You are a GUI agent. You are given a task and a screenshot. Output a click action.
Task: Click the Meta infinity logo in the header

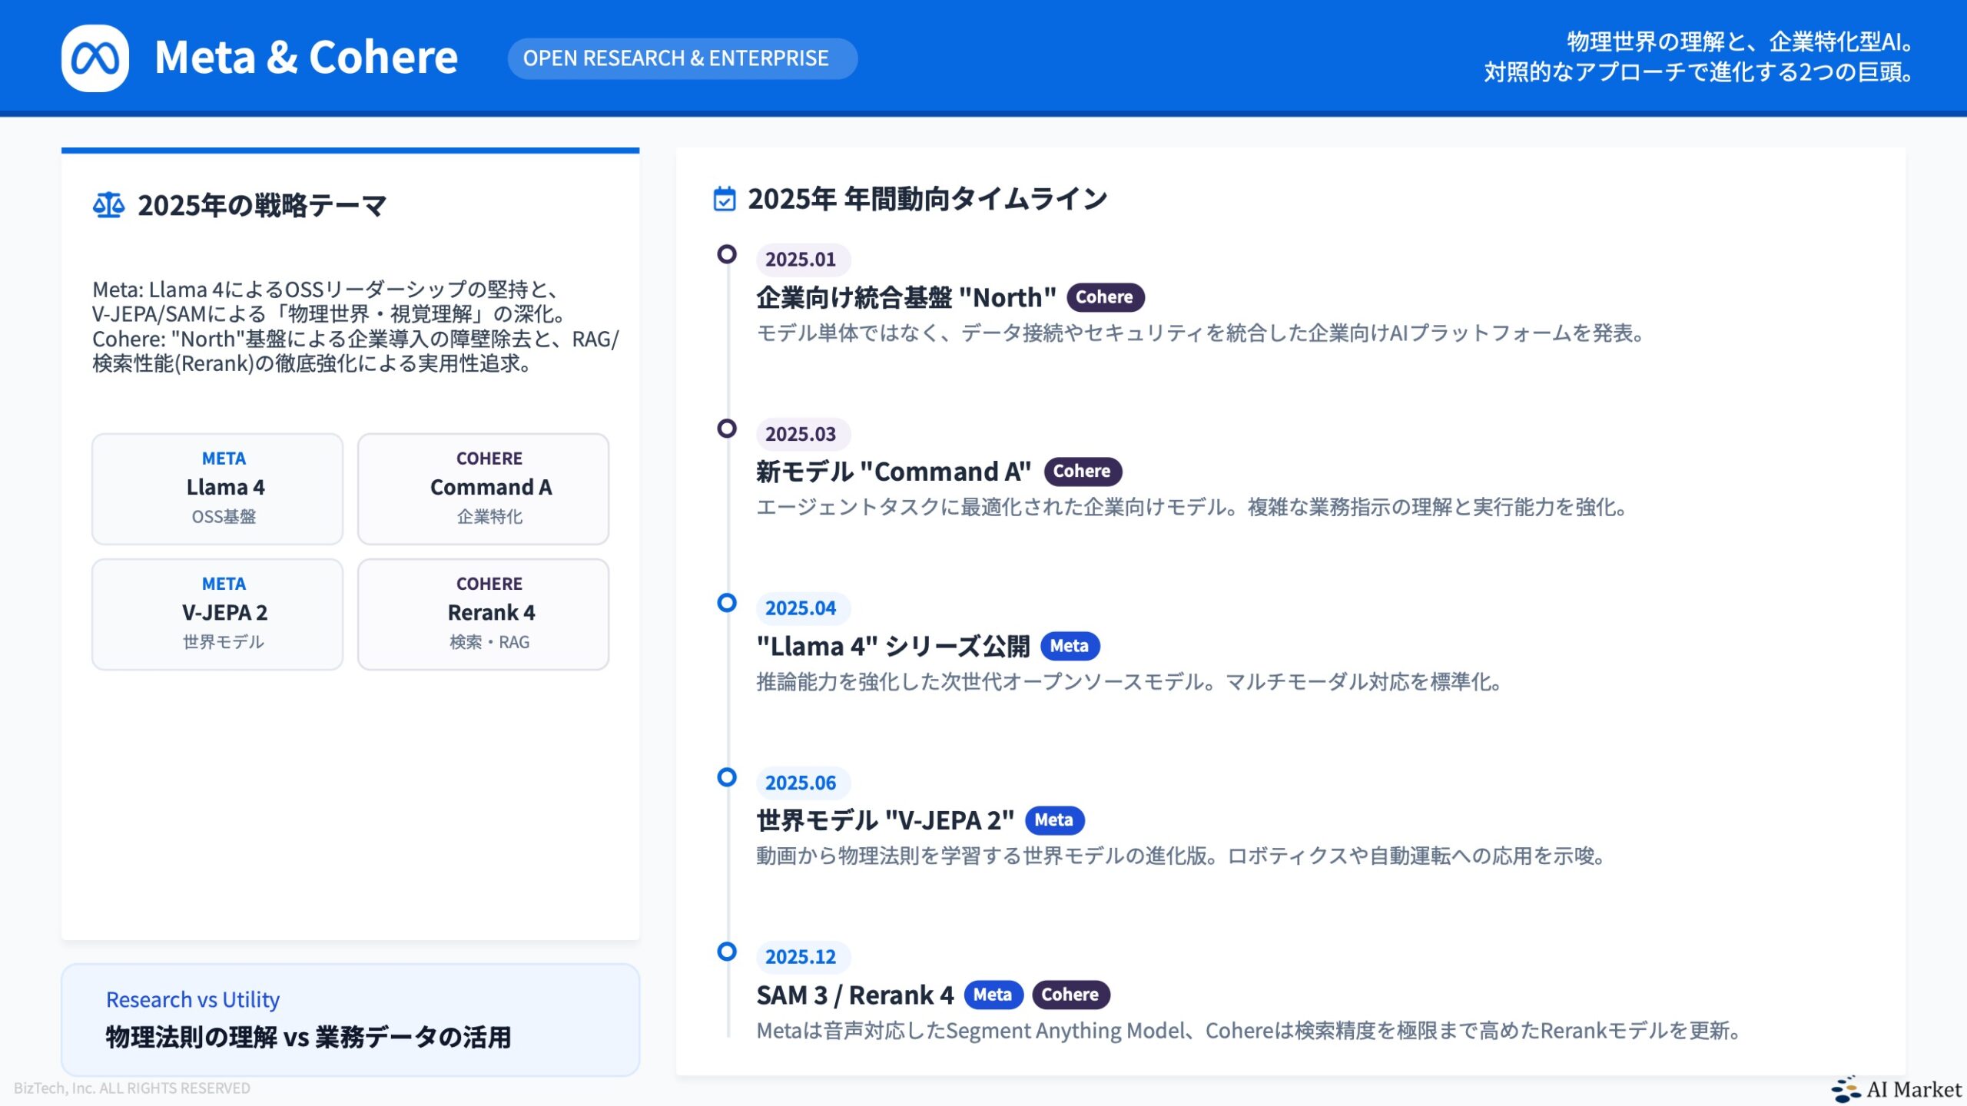(95, 57)
